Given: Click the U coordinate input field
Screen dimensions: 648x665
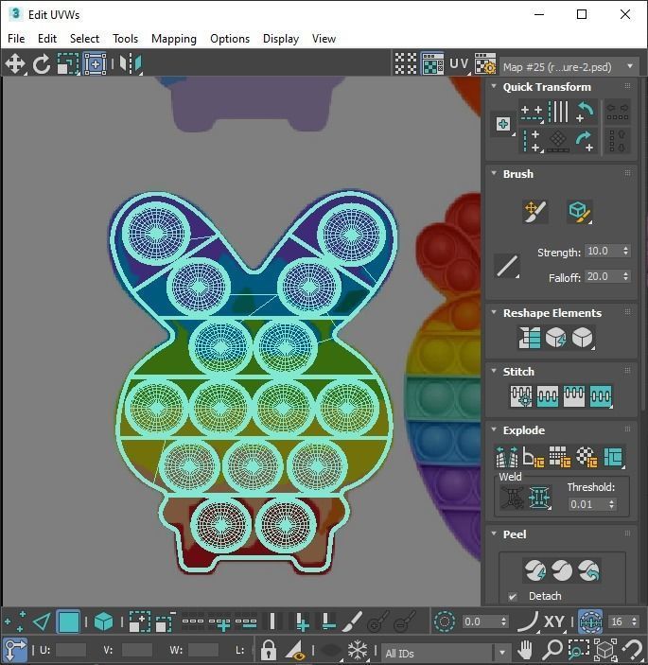Looking at the screenshot, I should [71, 650].
